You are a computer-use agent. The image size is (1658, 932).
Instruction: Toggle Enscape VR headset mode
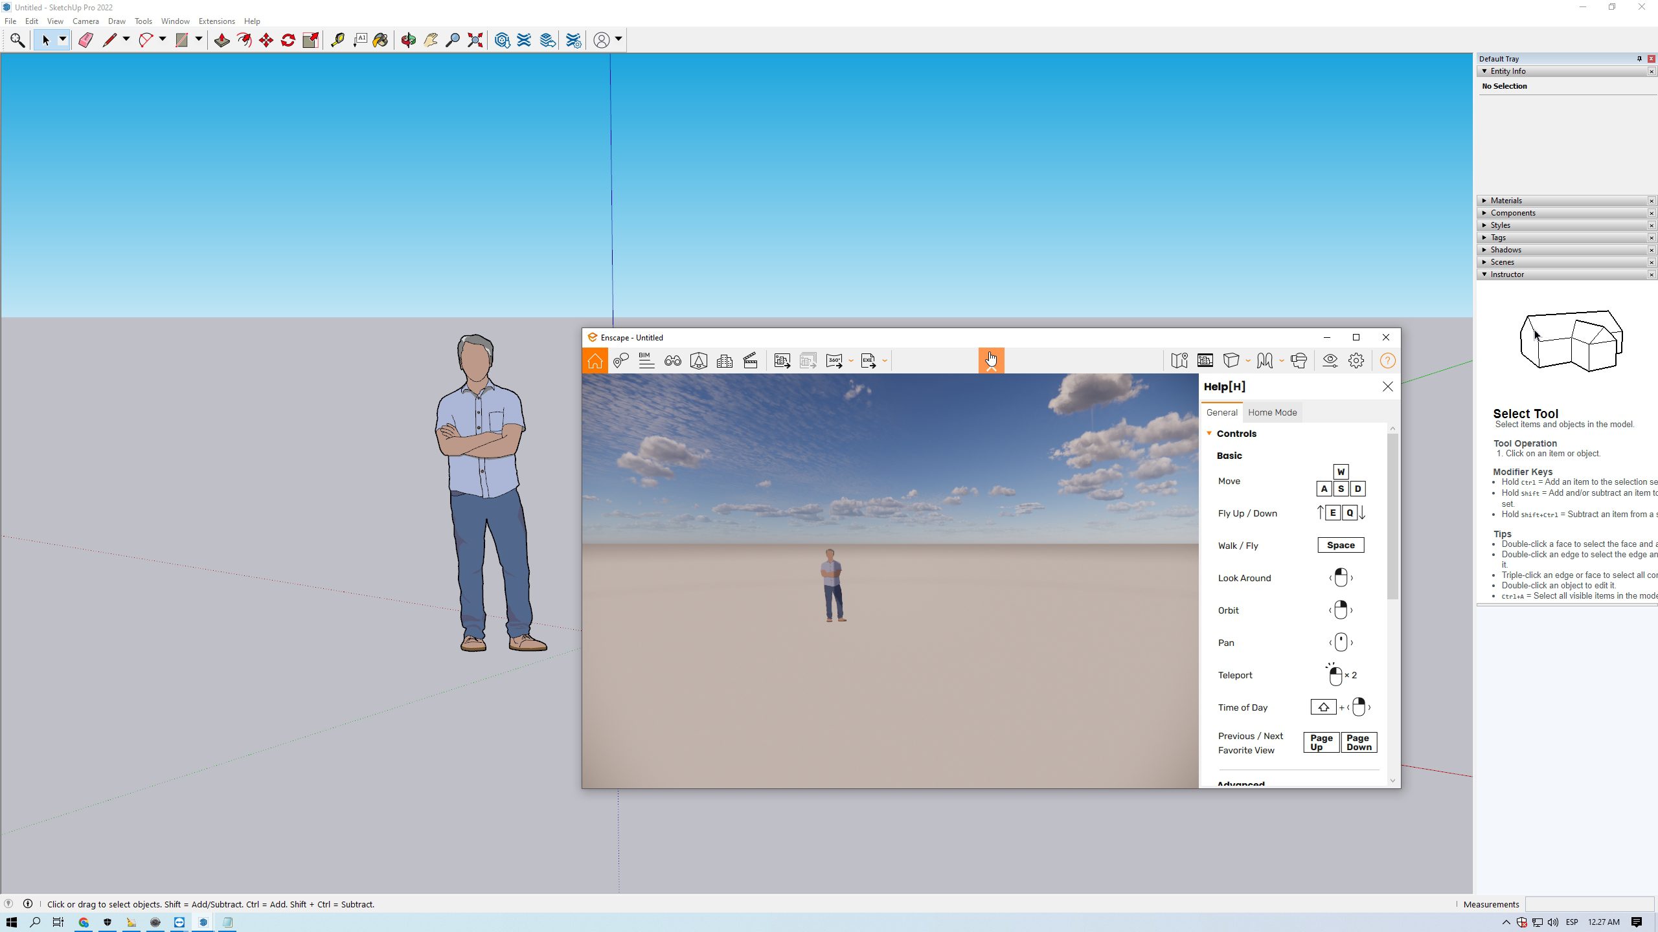point(1299,361)
